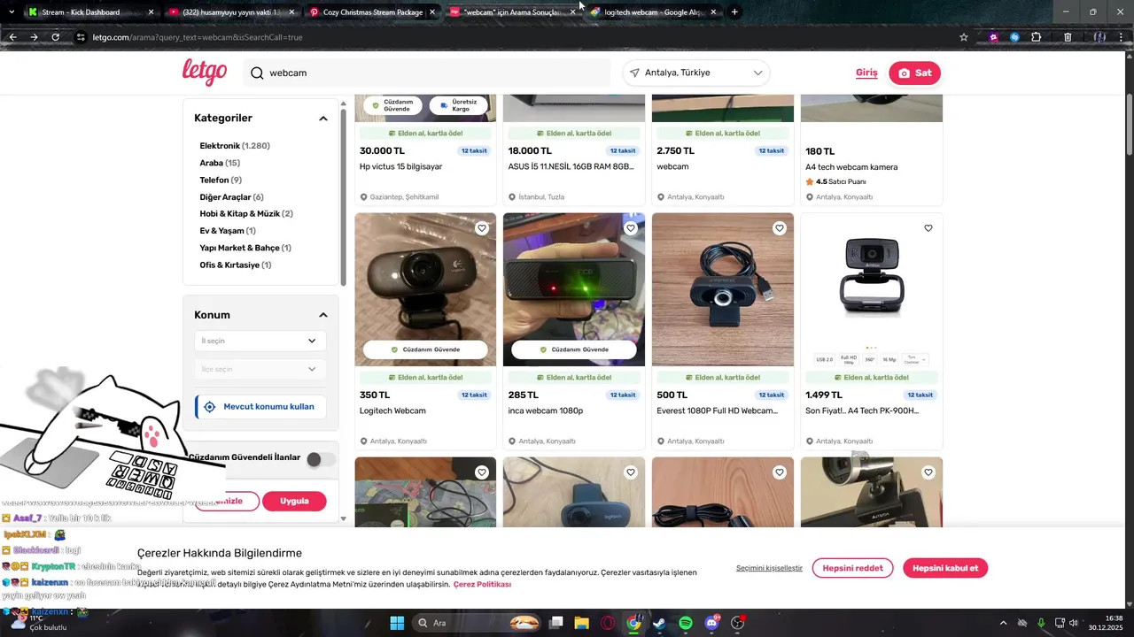The width and height of the screenshot is (1134, 637).
Task: Open the Logitech Webcam listing photo
Action: [x=425, y=289]
